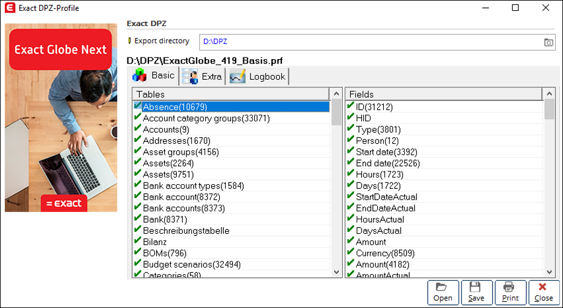
Task: Select the Bilanz table row
Action: (x=231, y=242)
